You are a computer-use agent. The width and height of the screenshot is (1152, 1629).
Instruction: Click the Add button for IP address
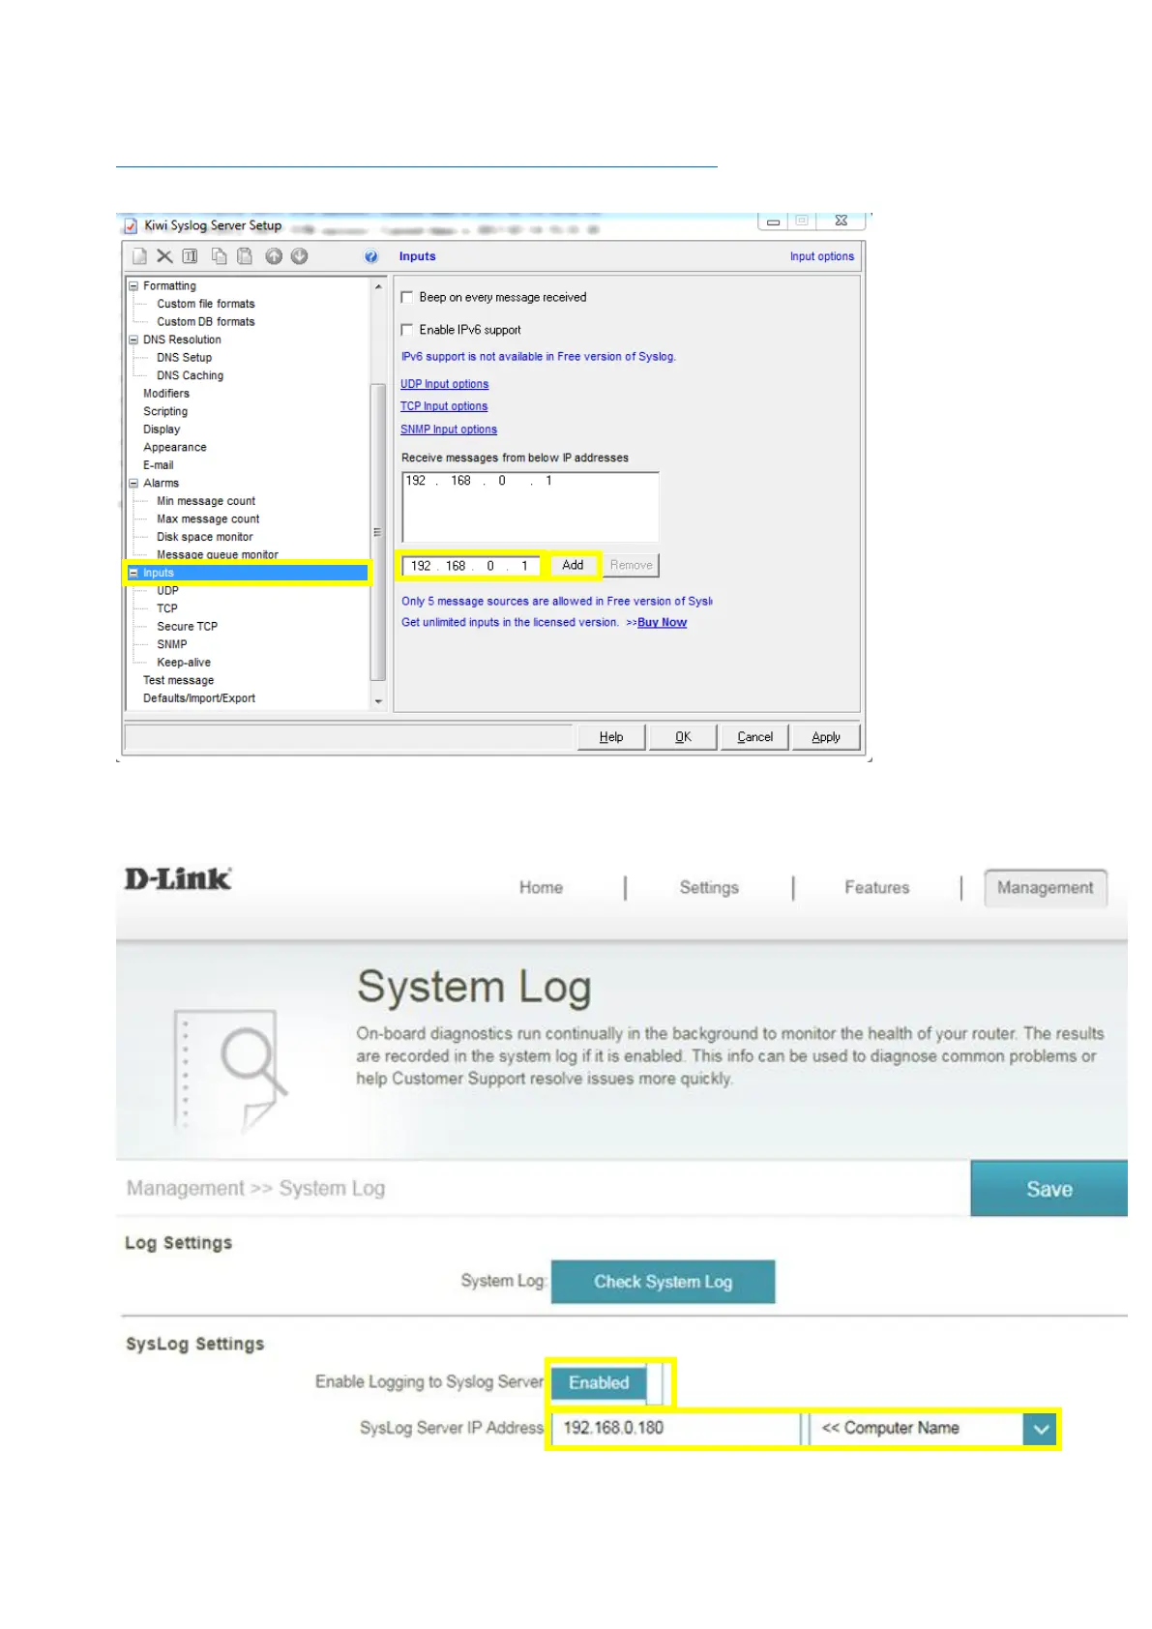574,565
